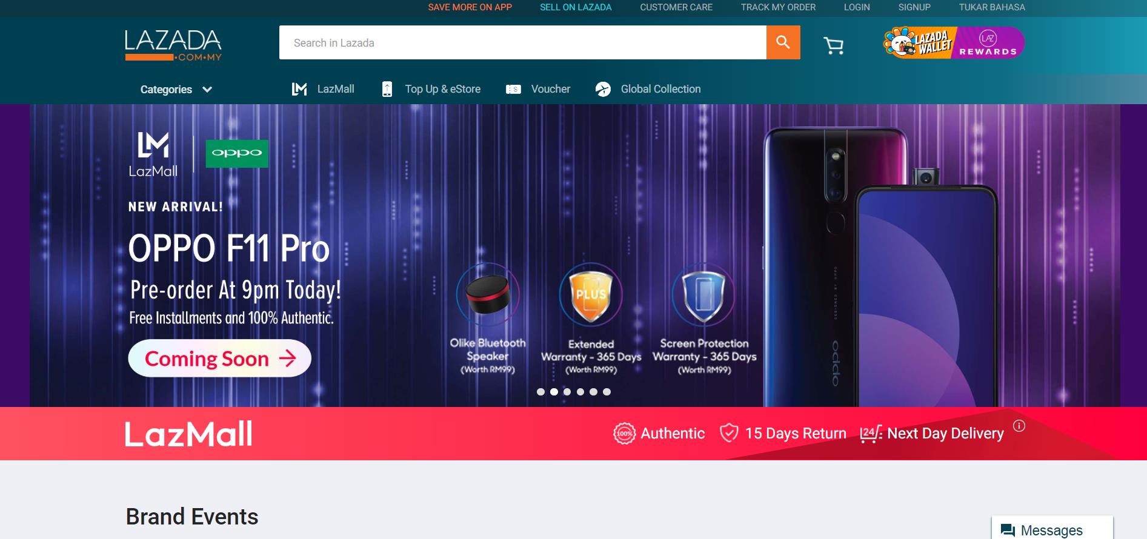Viewport: 1147px width, 539px height.
Task: Click the OPPO F11 Pro phone image
Action: pyautogui.click(x=880, y=266)
